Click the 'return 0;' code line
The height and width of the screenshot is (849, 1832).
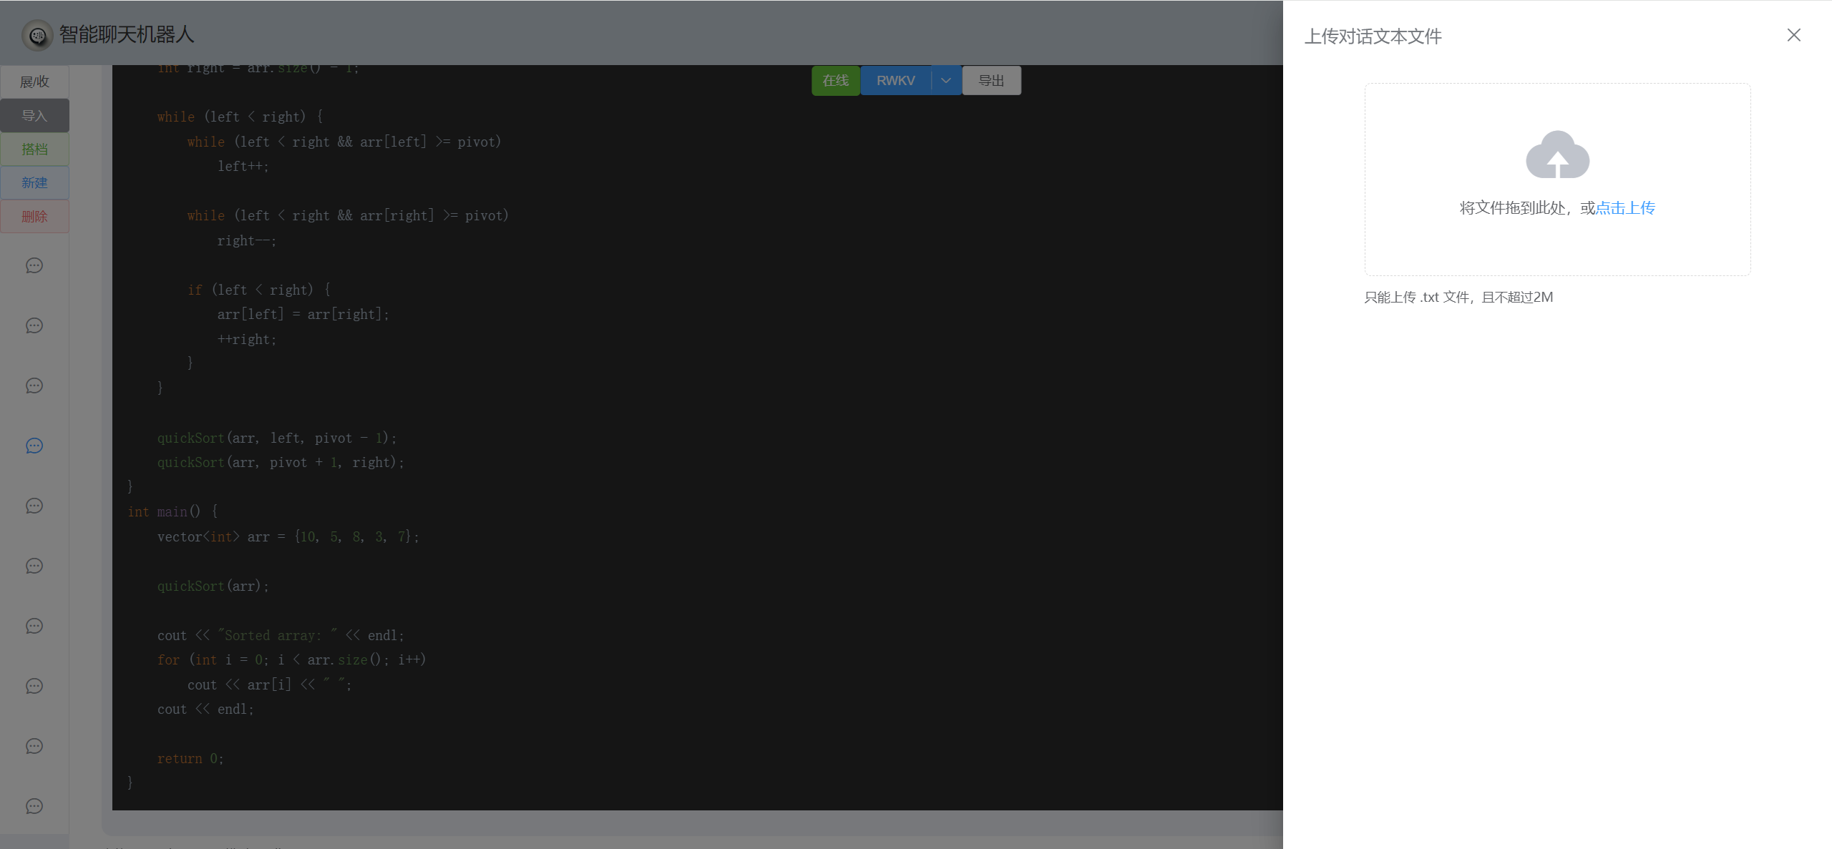190,758
